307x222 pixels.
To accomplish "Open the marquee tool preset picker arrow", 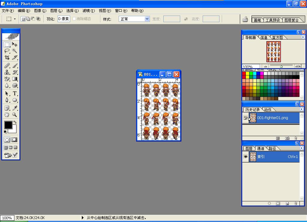I will coord(15,19).
